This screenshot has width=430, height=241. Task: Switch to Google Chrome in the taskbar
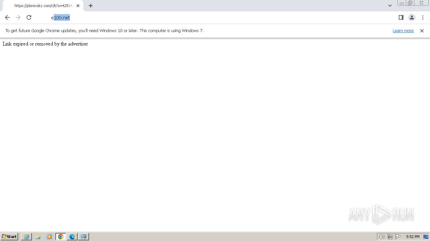pos(61,237)
